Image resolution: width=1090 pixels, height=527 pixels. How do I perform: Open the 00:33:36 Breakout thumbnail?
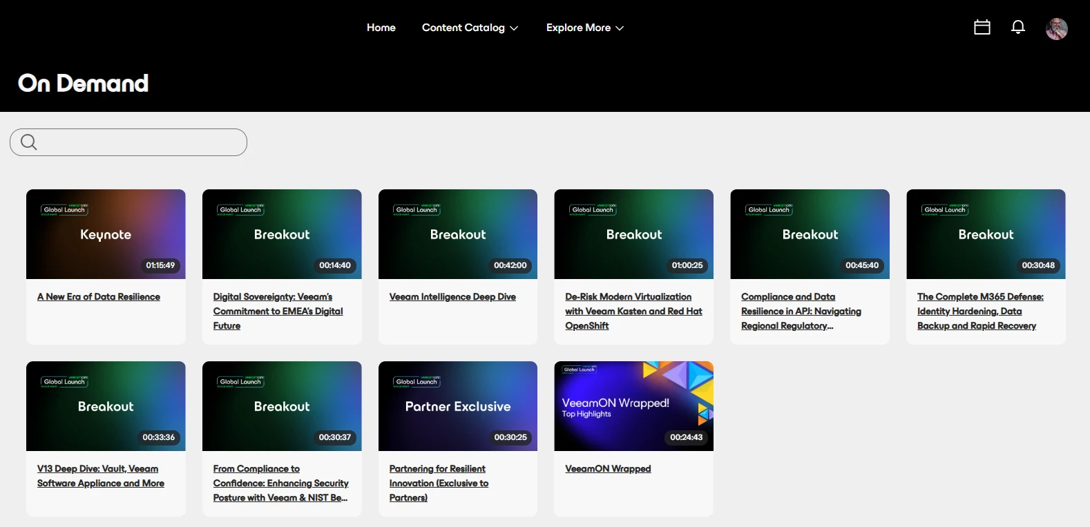[x=106, y=406]
